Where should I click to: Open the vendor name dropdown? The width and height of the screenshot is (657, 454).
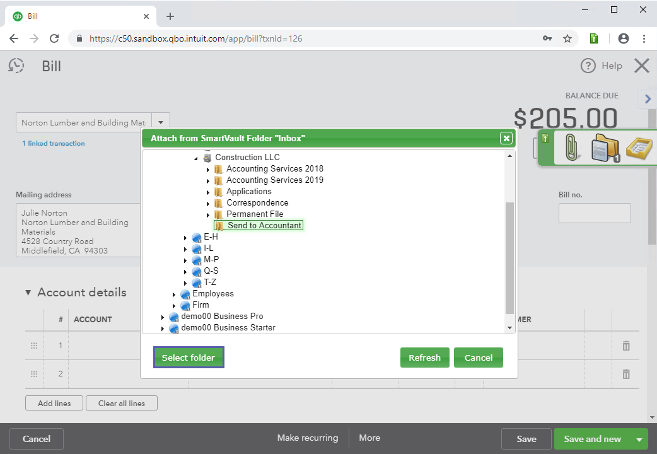161,123
